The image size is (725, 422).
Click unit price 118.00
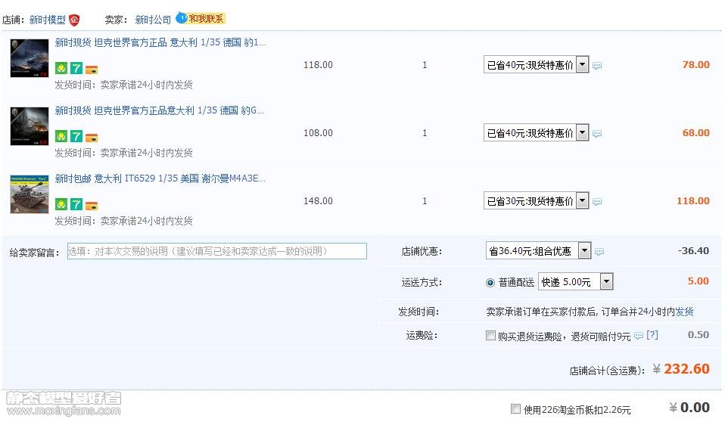(318, 65)
